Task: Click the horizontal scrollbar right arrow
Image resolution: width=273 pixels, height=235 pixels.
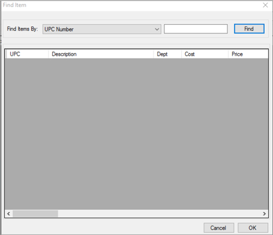Action: (264, 214)
